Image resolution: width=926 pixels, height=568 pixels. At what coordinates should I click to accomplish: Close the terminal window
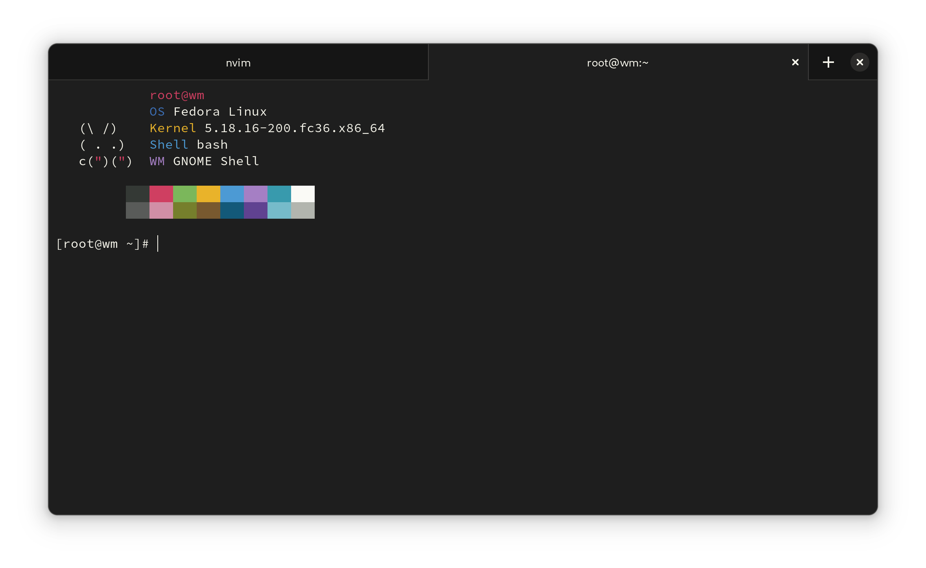coord(860,62)
